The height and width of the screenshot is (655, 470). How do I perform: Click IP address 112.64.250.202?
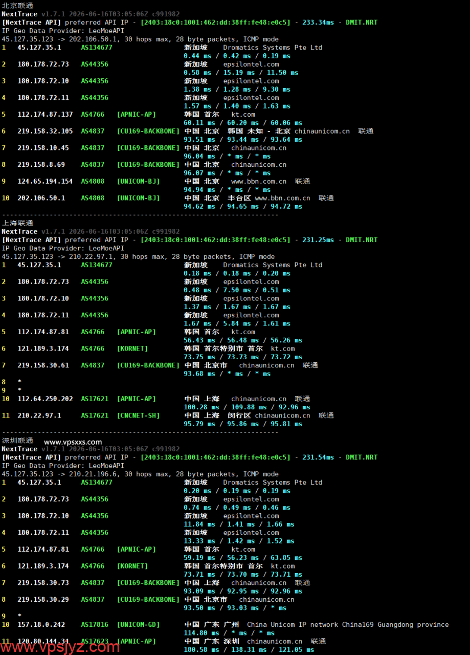click(x=45, y=399)
